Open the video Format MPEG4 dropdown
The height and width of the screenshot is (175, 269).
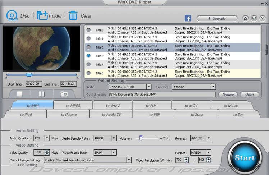(x=209, y=152)
